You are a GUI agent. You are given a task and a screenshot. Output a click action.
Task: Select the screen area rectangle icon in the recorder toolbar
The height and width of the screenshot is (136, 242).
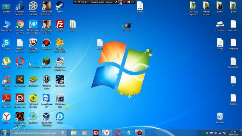tap(87, 2)
